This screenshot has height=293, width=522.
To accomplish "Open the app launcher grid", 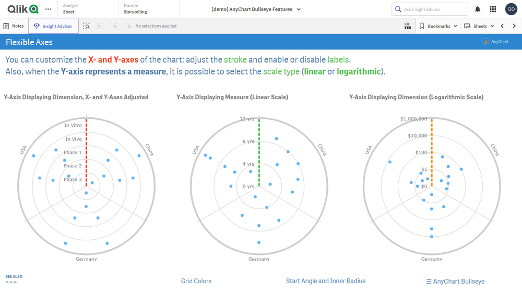I will coord(493,9).
